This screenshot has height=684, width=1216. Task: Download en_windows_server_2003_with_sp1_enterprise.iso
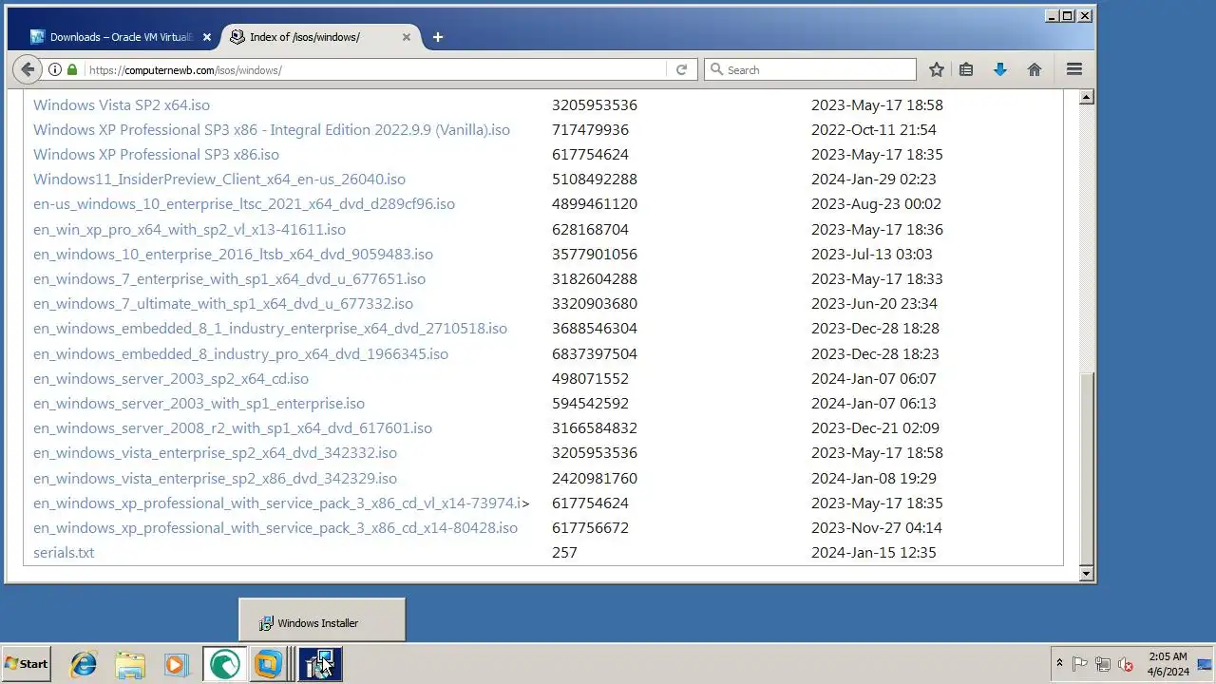tap(199, 404)
